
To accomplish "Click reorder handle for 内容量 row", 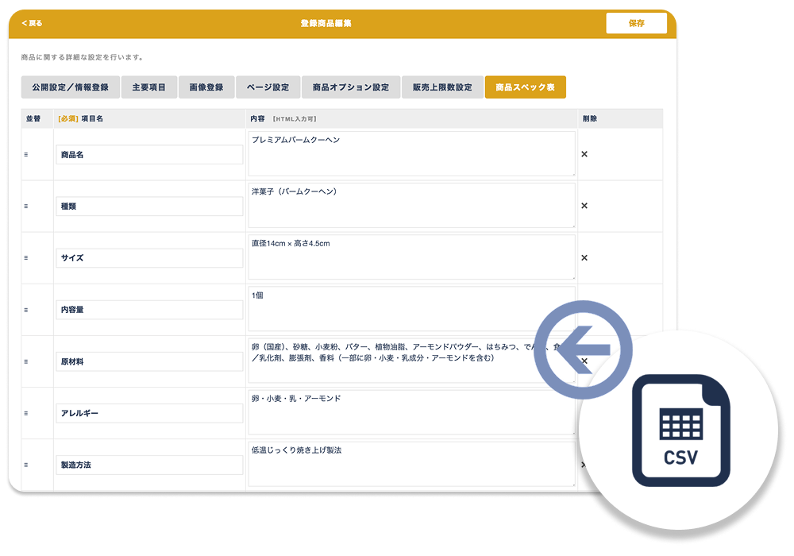I will click(x=26, y=310).
